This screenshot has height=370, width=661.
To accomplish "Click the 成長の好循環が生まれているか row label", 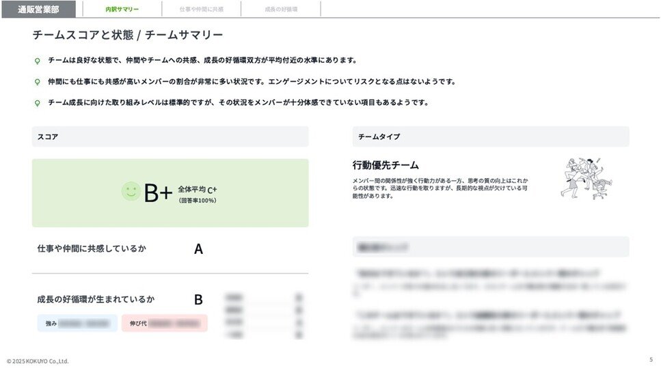I will pyautogui.click(x=96, y=299).
